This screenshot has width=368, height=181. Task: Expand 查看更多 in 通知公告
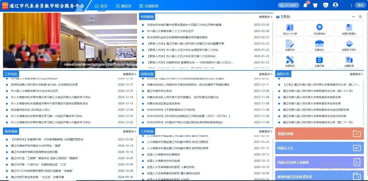tap(356, 74)
